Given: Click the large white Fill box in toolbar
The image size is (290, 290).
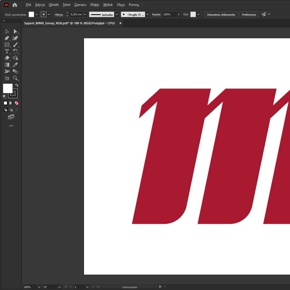Looking at the screenshot, I should tap(8, 89).
